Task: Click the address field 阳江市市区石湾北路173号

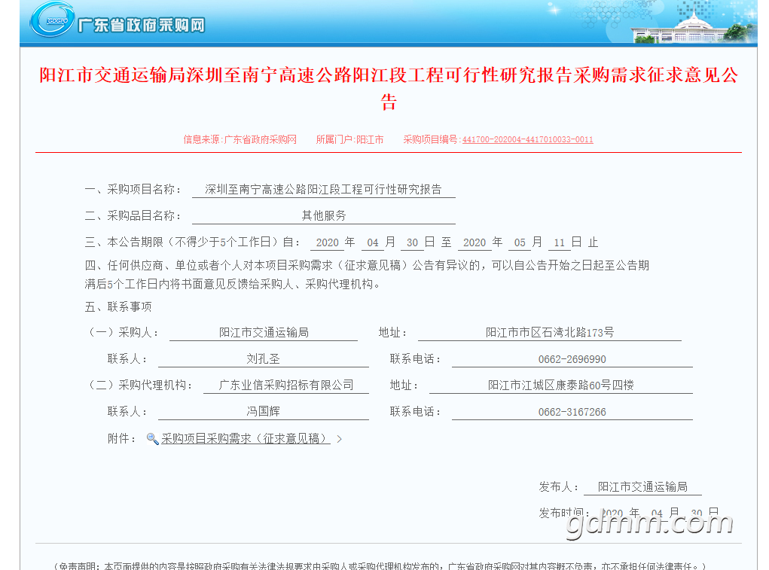Action: coord(549,332)
